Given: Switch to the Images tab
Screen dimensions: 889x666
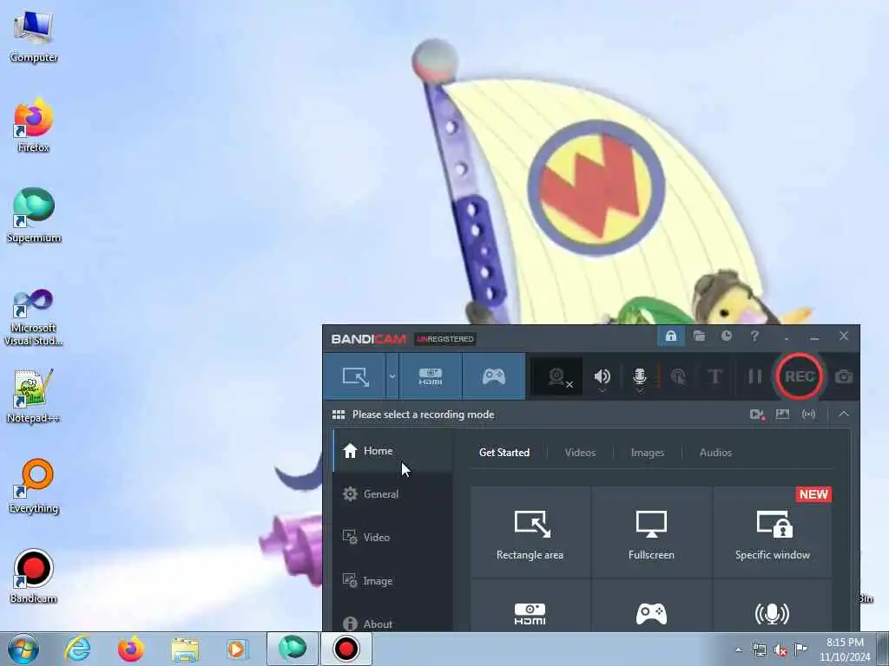Looking at the screenshot, I should tap(648, 453).
